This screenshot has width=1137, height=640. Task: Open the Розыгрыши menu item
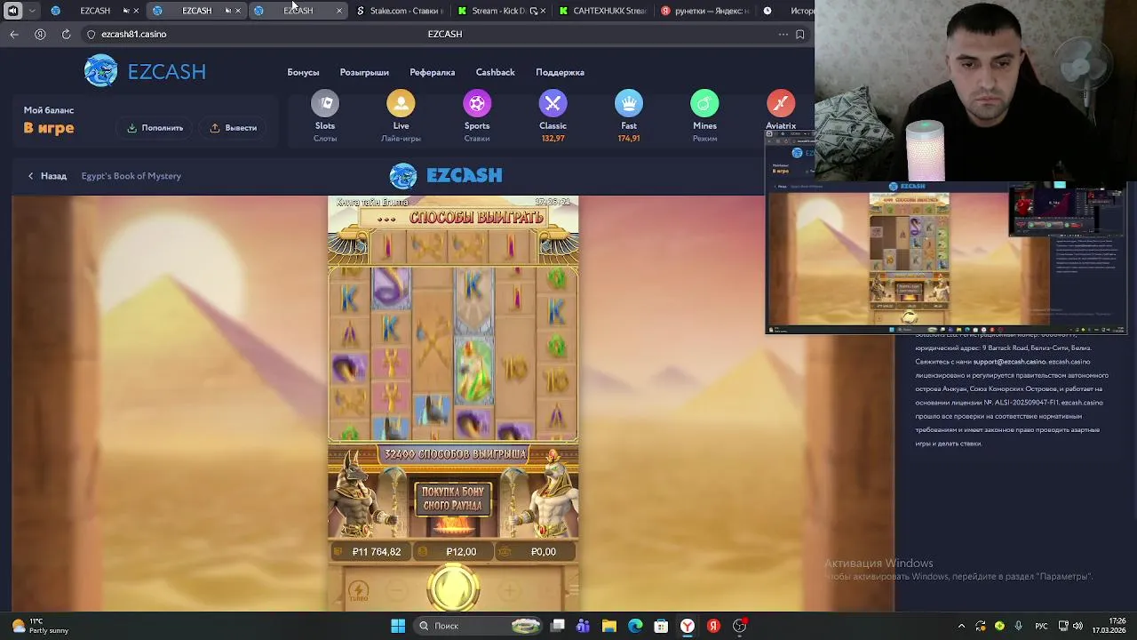pyautogui.click(x=364, y=72)
